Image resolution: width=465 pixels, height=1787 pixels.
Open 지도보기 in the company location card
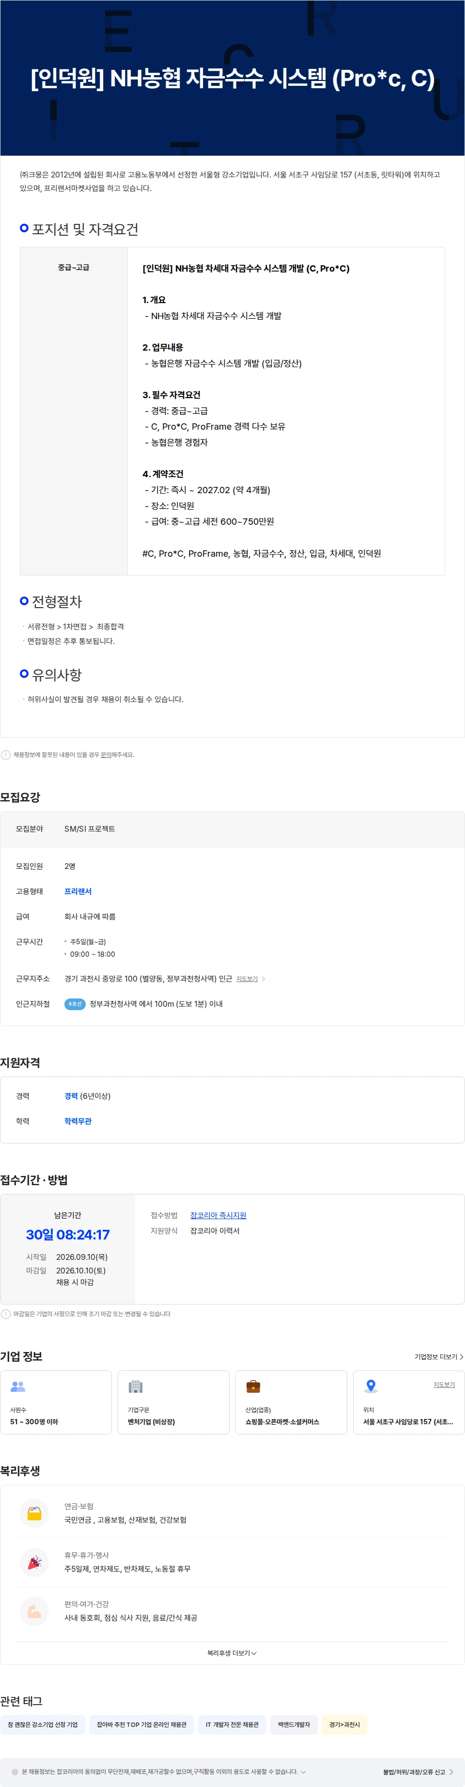pyautogui.click(x=444, y=1385)
